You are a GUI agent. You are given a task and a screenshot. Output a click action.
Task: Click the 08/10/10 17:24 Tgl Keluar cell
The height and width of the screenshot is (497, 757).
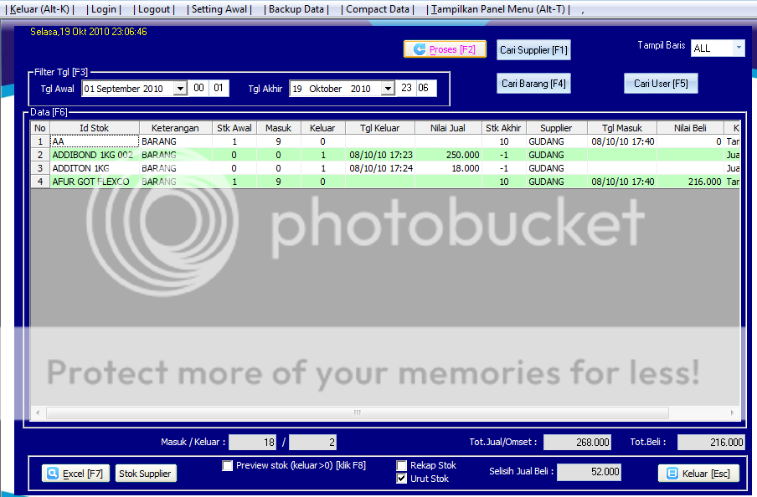[380, 168]
